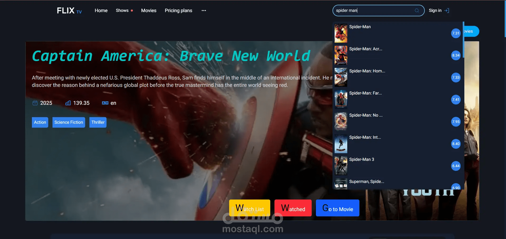This screenshot has height=239, width=506.
Task: Click the language icon beside en
Action: [105, 103]
